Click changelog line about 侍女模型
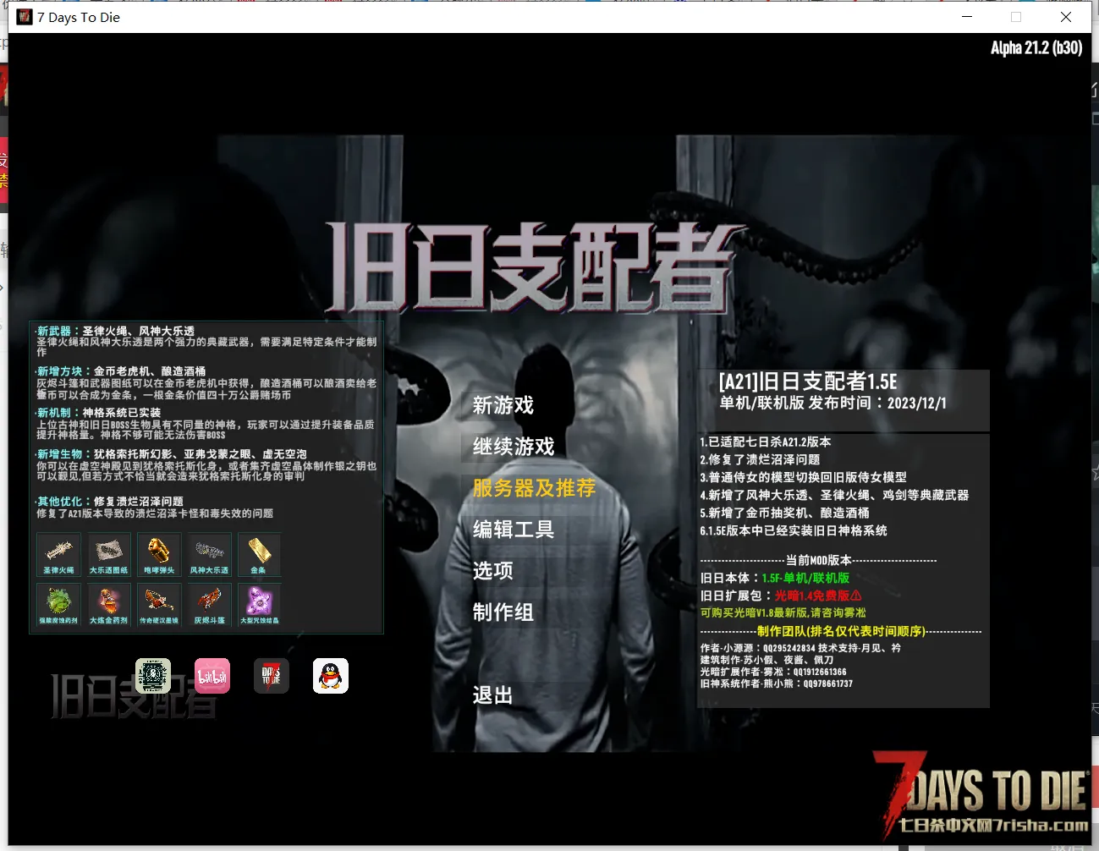 coord(803,477)
